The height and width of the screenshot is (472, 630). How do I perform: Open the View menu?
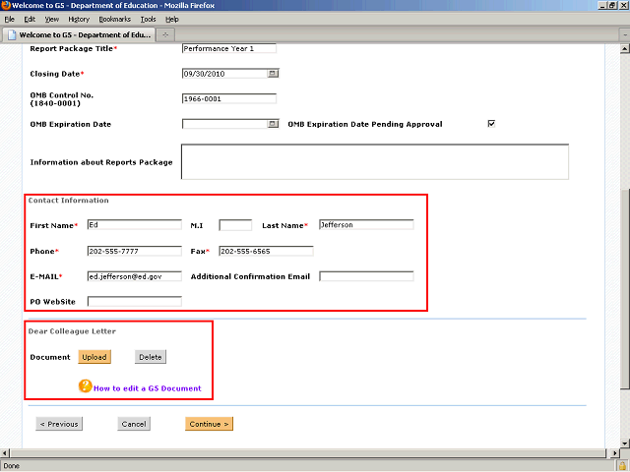point(52,19)
